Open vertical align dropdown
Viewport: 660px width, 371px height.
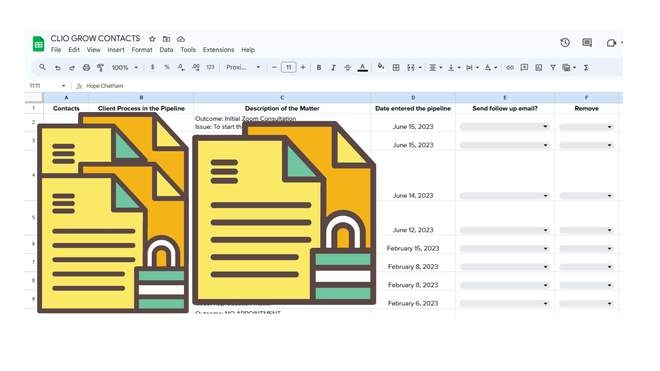pyautogui.click(x=454, y=68)
